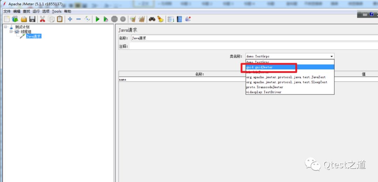Viewport: 378px width, 182px height.
Task: Click the Clear results broom icon
Action: click(x=133, y=19)
